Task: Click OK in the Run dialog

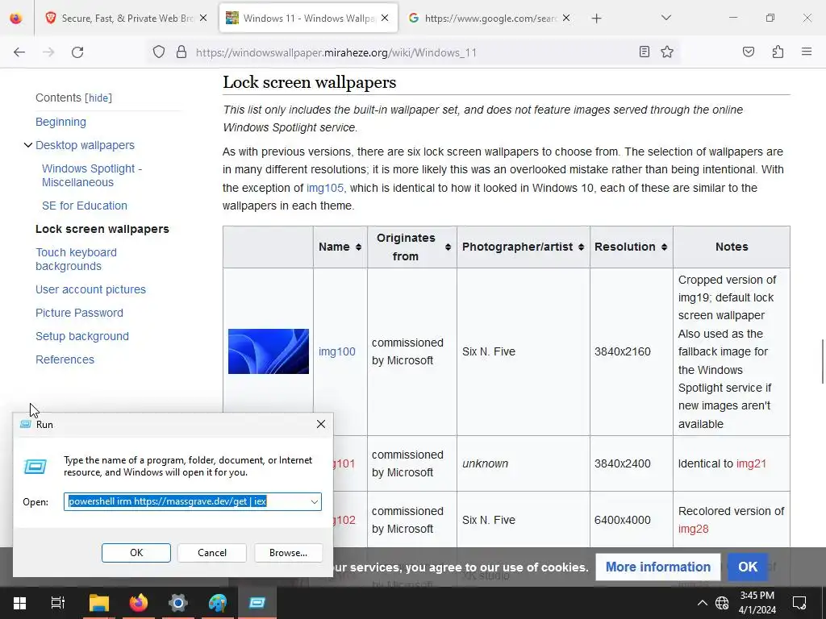Action: click(136, 553)
